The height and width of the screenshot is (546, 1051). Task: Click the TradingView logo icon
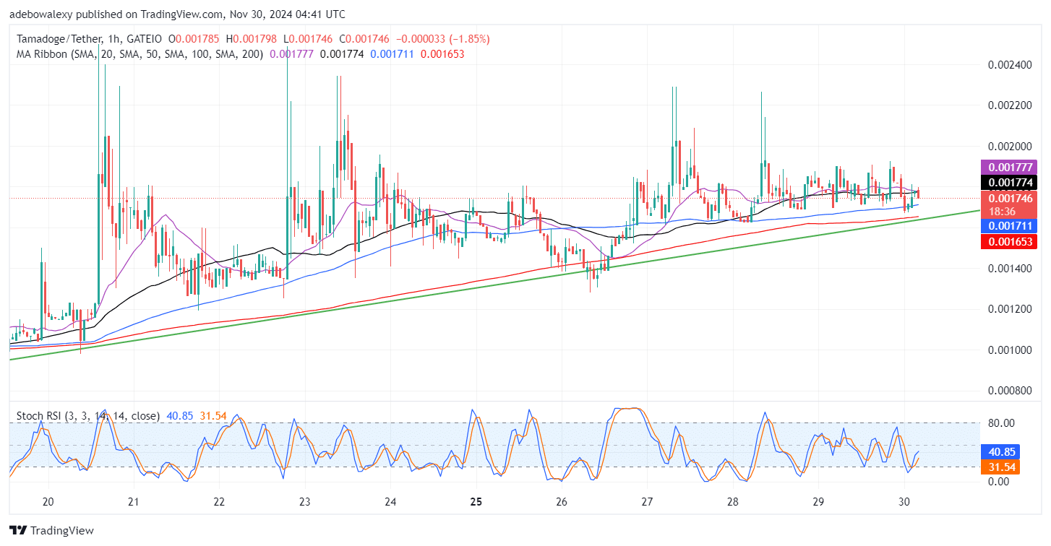18,530
